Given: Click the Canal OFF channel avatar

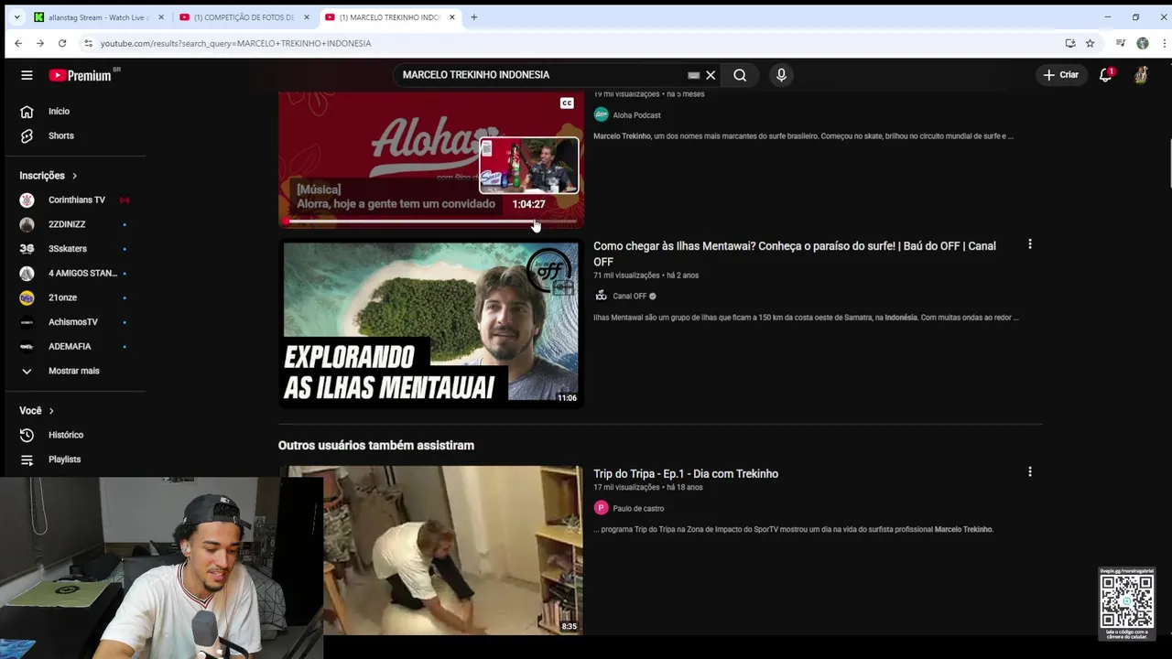Looking at the screenshot, I should point(601,296).
